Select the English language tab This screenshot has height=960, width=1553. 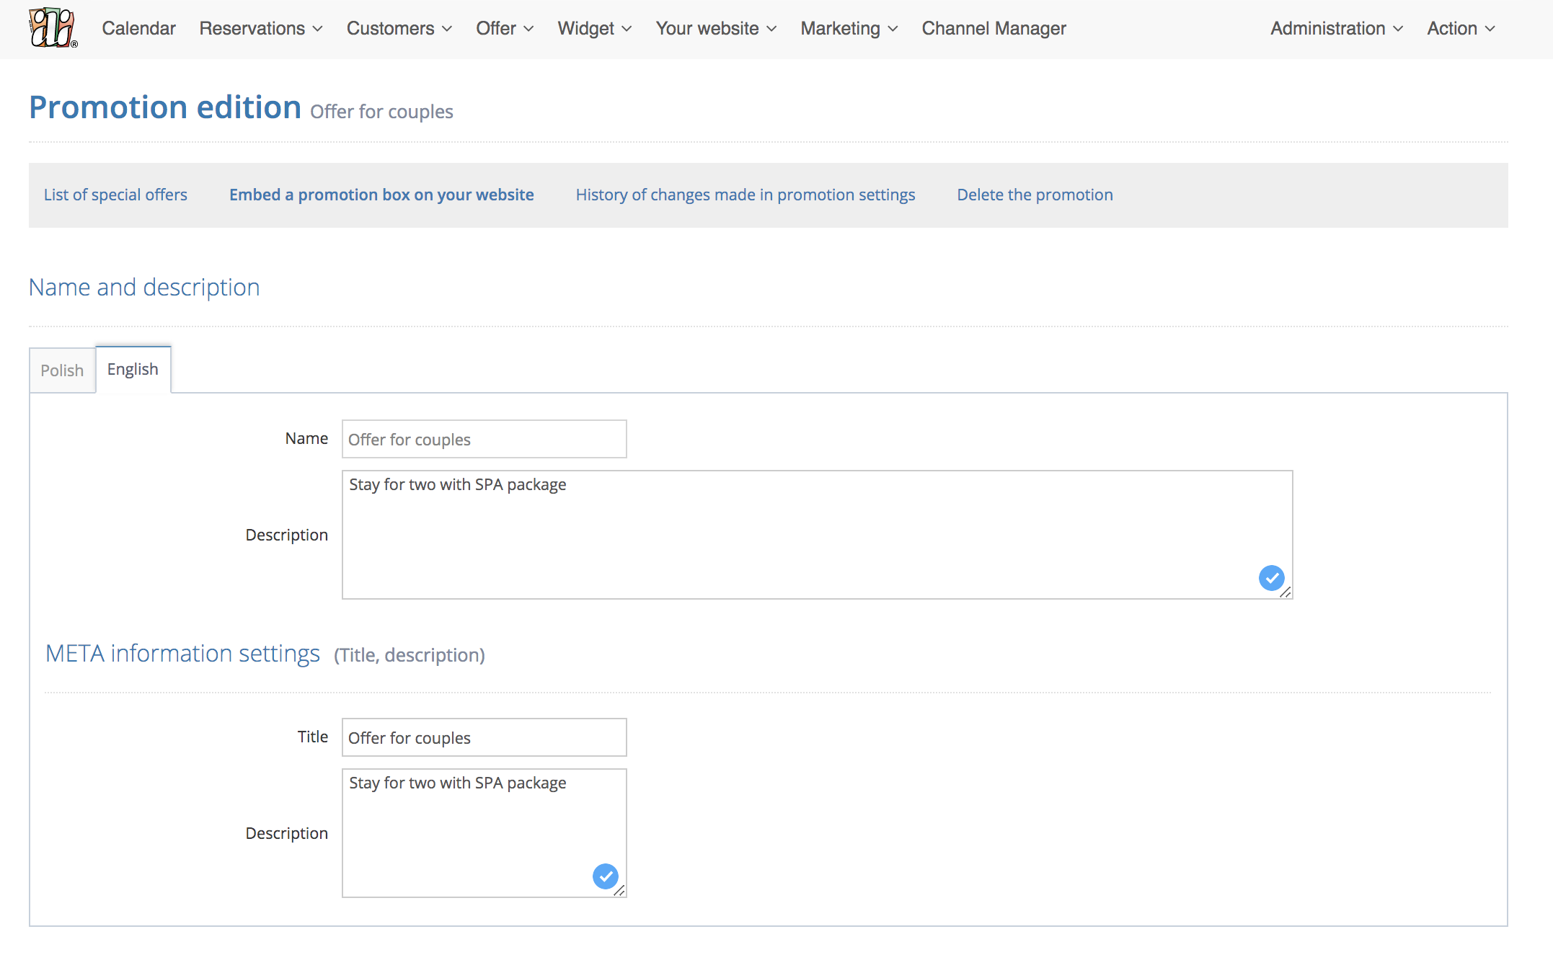click(133, 370)
